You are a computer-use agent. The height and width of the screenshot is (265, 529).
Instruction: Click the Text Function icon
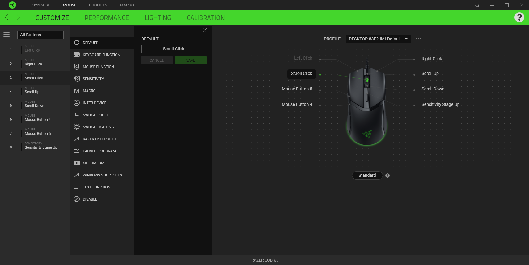click(77, 187)
